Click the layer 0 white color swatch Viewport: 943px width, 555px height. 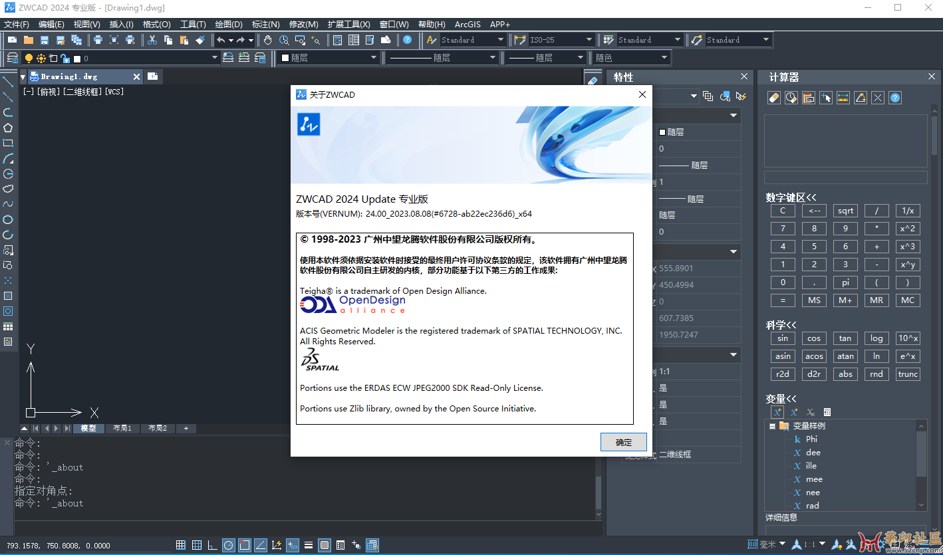click(76, 58)
